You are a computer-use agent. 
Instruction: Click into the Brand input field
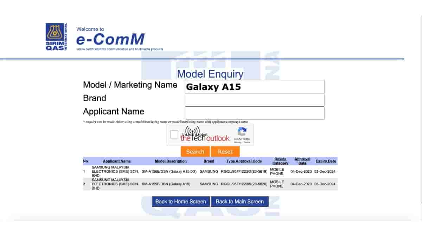click(x=254, y=100)
